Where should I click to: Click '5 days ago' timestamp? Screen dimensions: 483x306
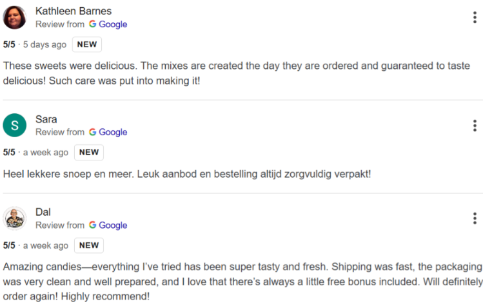[44, 45]
